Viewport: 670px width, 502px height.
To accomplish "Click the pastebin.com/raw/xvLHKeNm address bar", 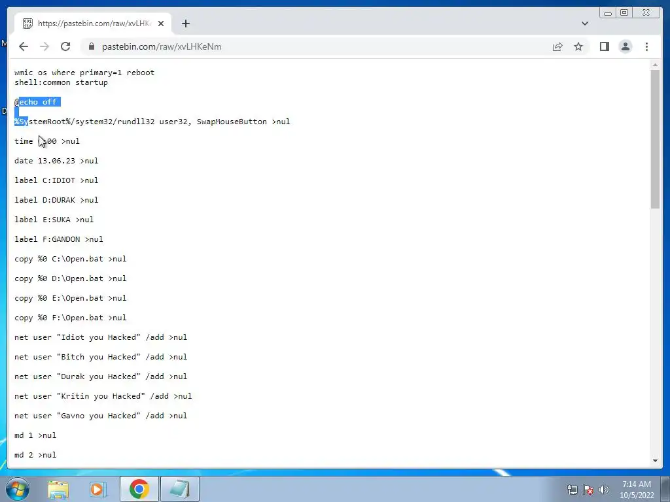I will pyautogui.click(x=316, y=46).
